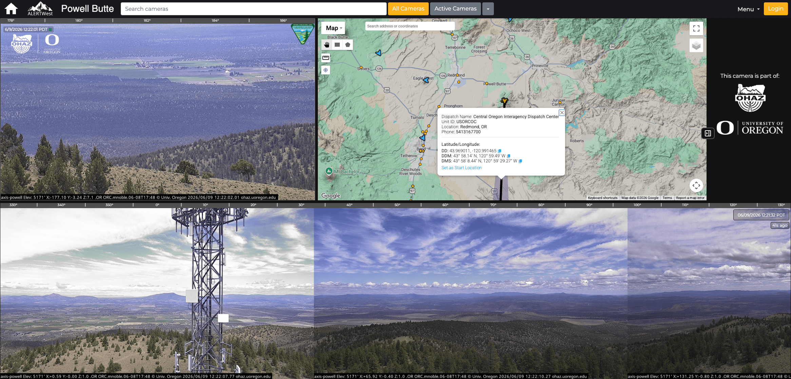Click the Login button
The image size is (791, 379).
775,9
